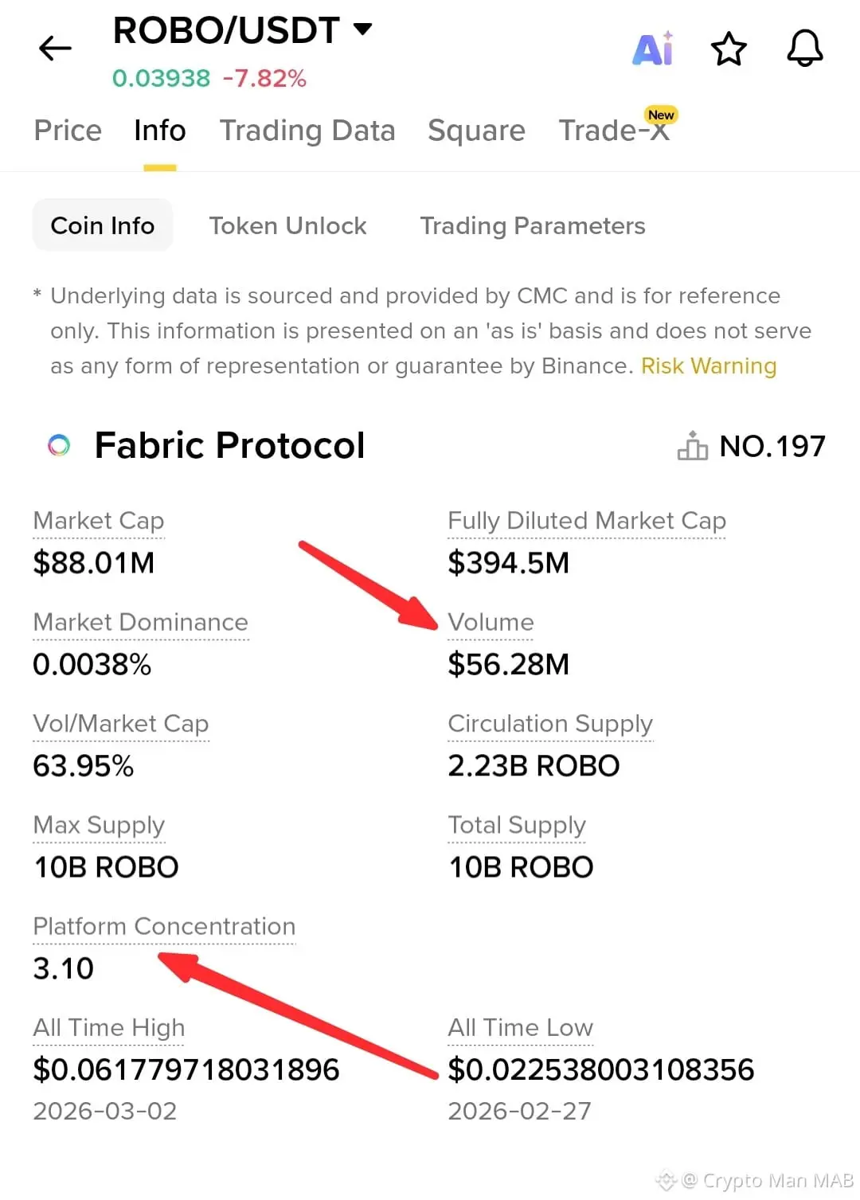860x1200 pixels.
Task: Tap the back arrow icon
Action: [55, 49]
